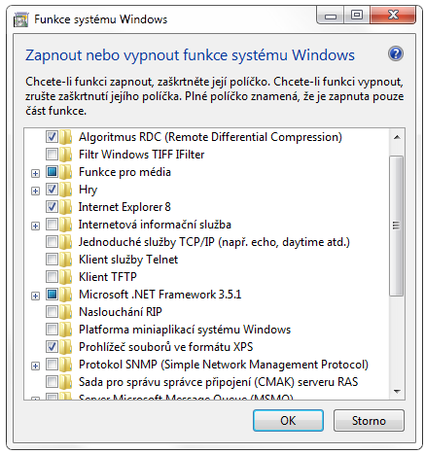The height and width of the screenshot is (454, 425).
Task: Click the folder icon next to Naslouchání RIP
Action: coord(65,312)
